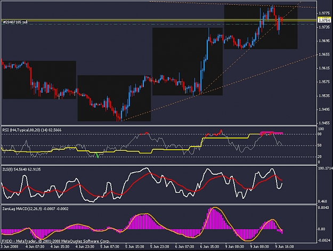Click the 1.9615 price axis label
Screen dimensions: 333x251
[x=324, y=68]
